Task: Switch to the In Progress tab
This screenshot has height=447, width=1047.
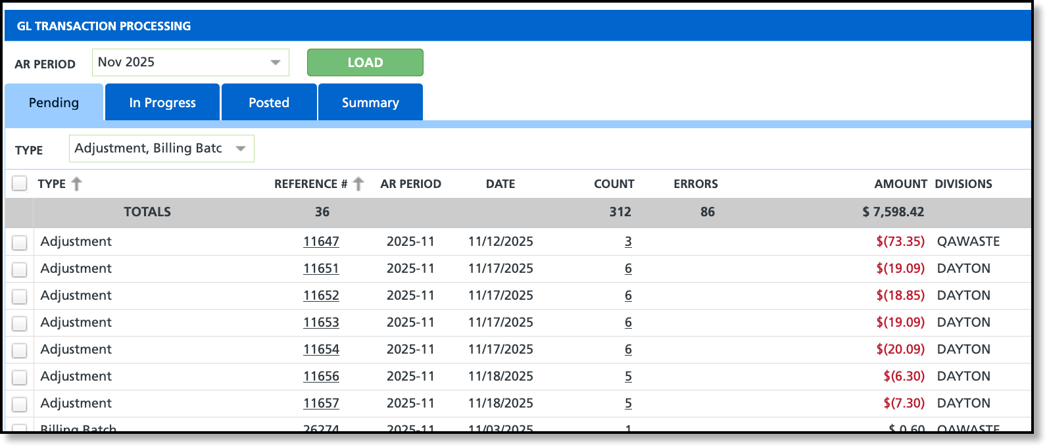Action: 162,103
